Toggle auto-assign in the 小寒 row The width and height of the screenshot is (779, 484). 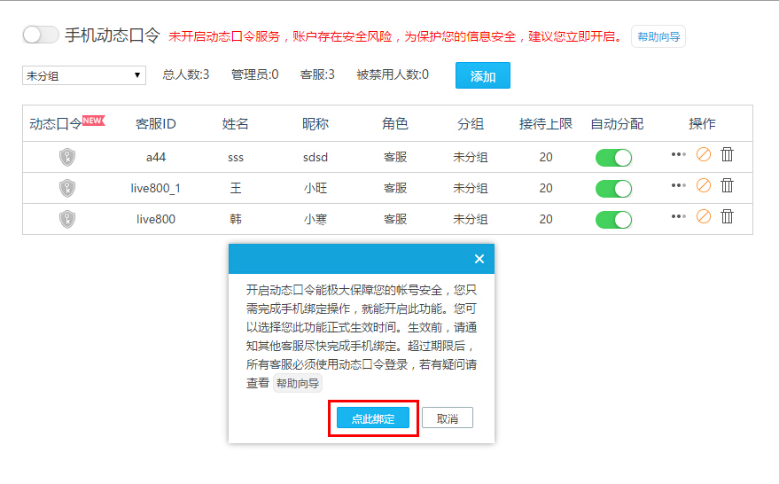(613, 220)
